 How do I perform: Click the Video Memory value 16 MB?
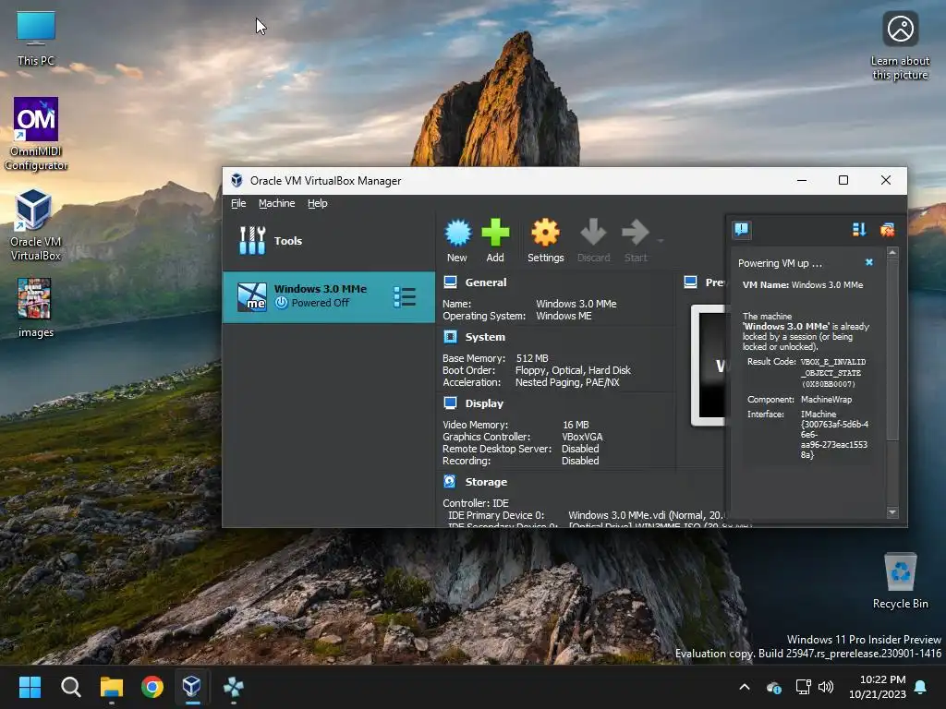pos(576,425)
